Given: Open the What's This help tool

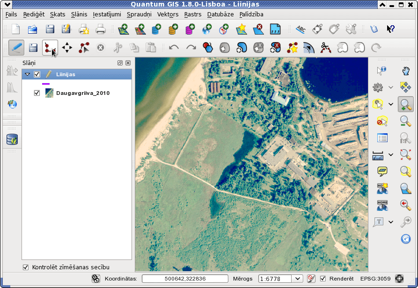Looking at the screenshot, I should [390, 29].
